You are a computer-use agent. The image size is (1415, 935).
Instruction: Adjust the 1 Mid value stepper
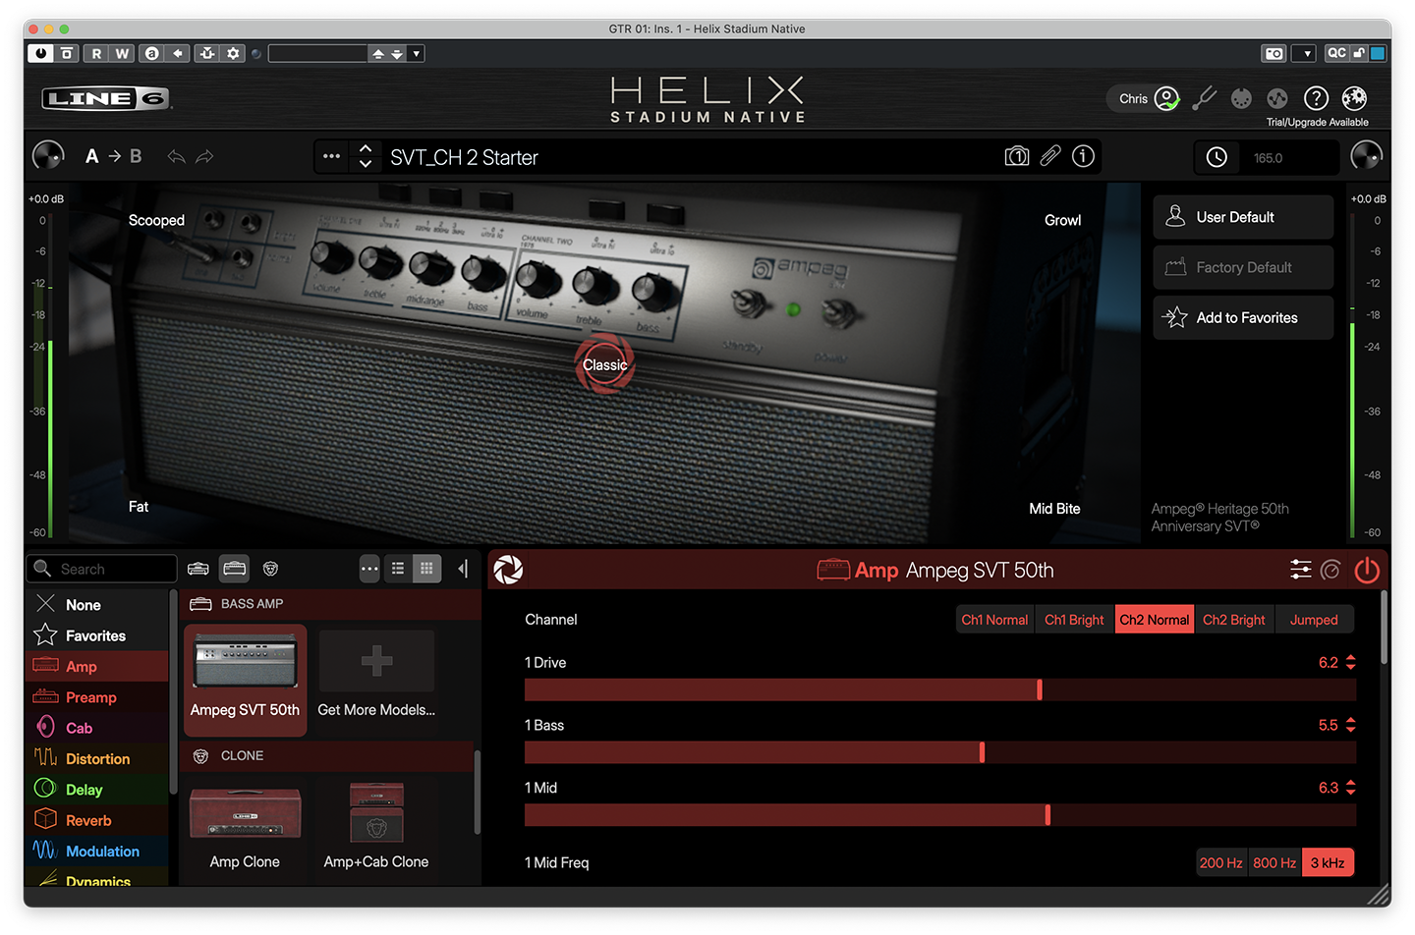point(1351,788)
